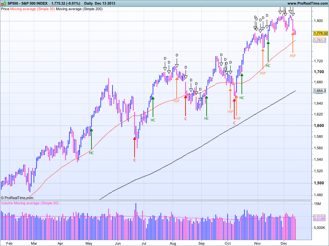329x246 pixels.
Task: Click the 1,540 price axis label
Action: pos(318,160)
